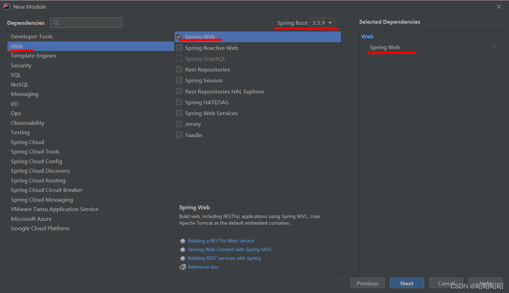Viewport: 509px width, 293px height.
Task: Open Serving Web Content with Spring MVC link
Action: (230, 250)
